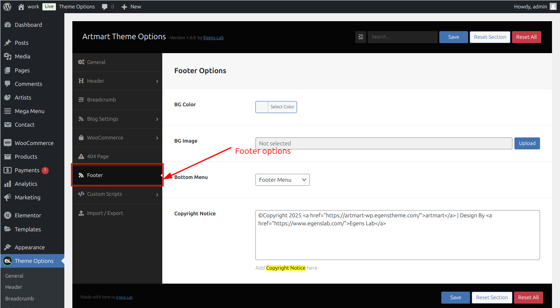Image resolution: width=560 pixels, height=308 pixels.
Task: Click the Dashboard gauge icon
Action: 8,25
